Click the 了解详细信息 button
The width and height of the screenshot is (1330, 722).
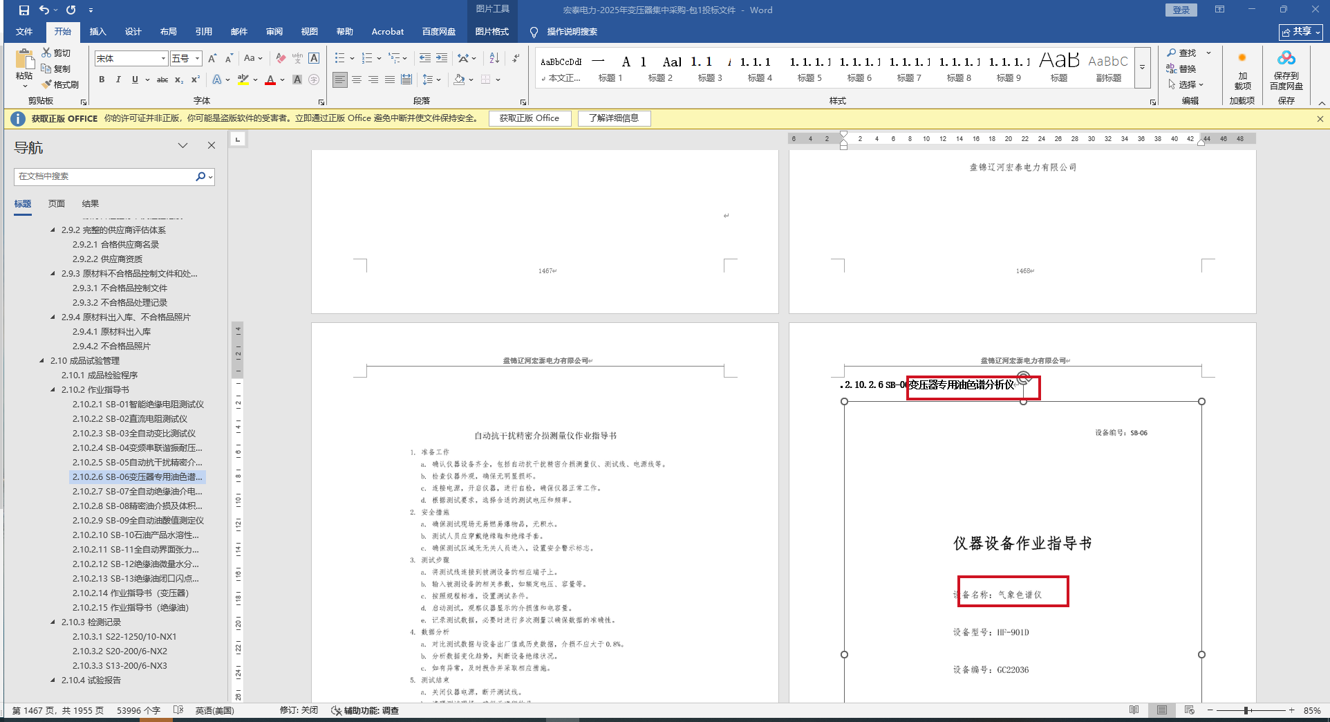tap(614, 118)
